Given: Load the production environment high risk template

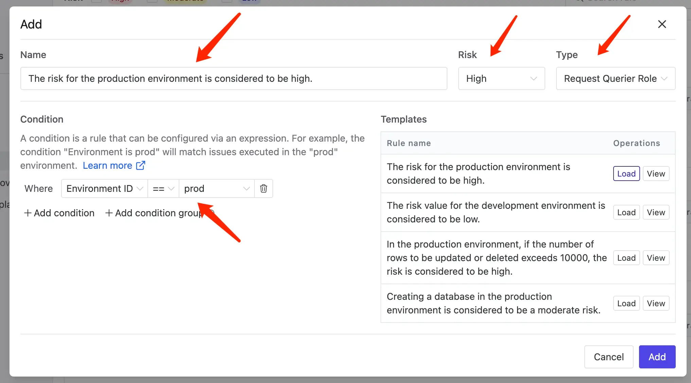Looking at the screenshot, I should (626, 174).
